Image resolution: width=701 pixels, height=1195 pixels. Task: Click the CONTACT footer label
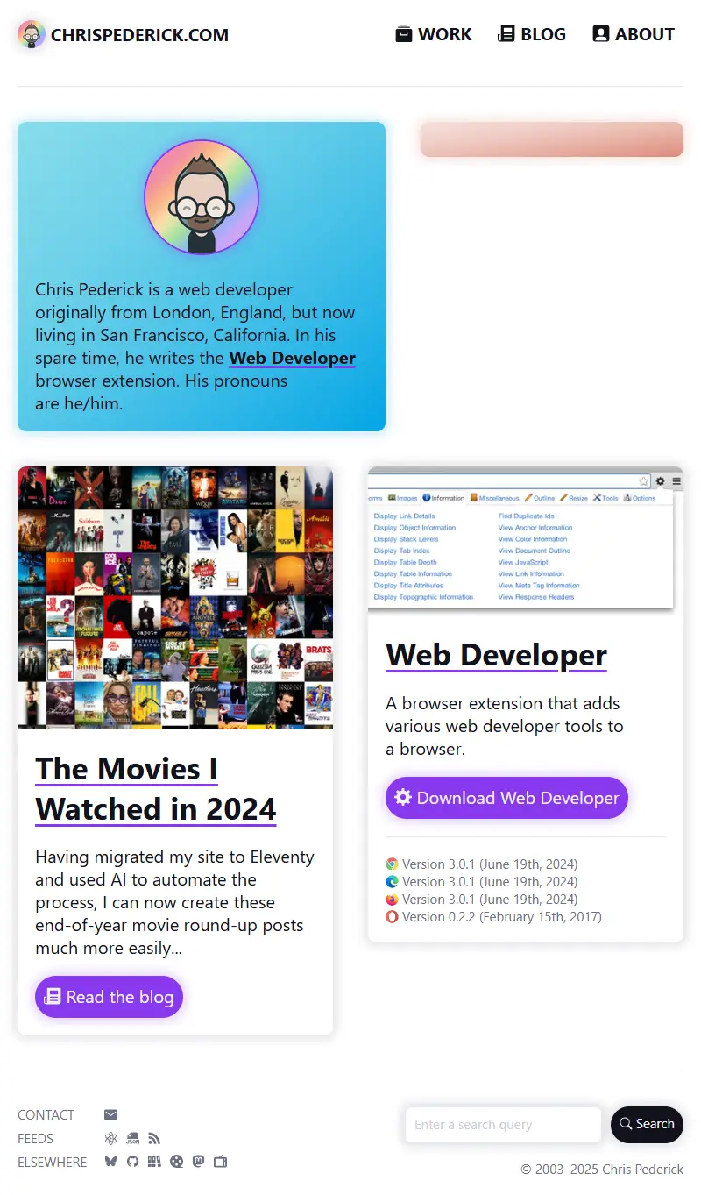[x=46, y=1115]
